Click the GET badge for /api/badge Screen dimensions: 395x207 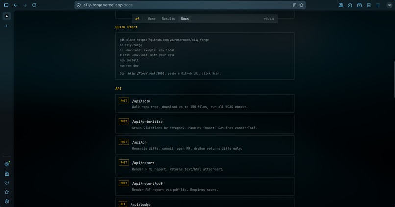click(x=123, y=204)
